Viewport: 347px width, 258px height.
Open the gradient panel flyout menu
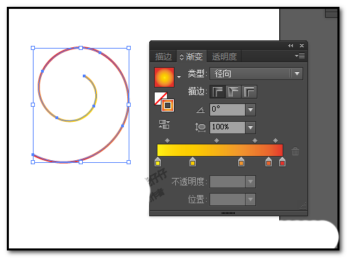point(300,55)
